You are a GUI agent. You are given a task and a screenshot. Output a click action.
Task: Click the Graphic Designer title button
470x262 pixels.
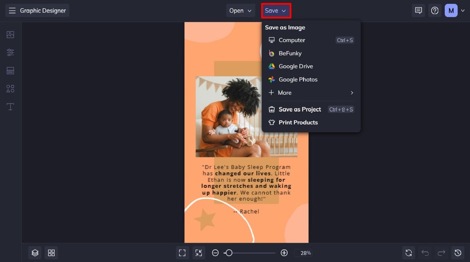37,11
